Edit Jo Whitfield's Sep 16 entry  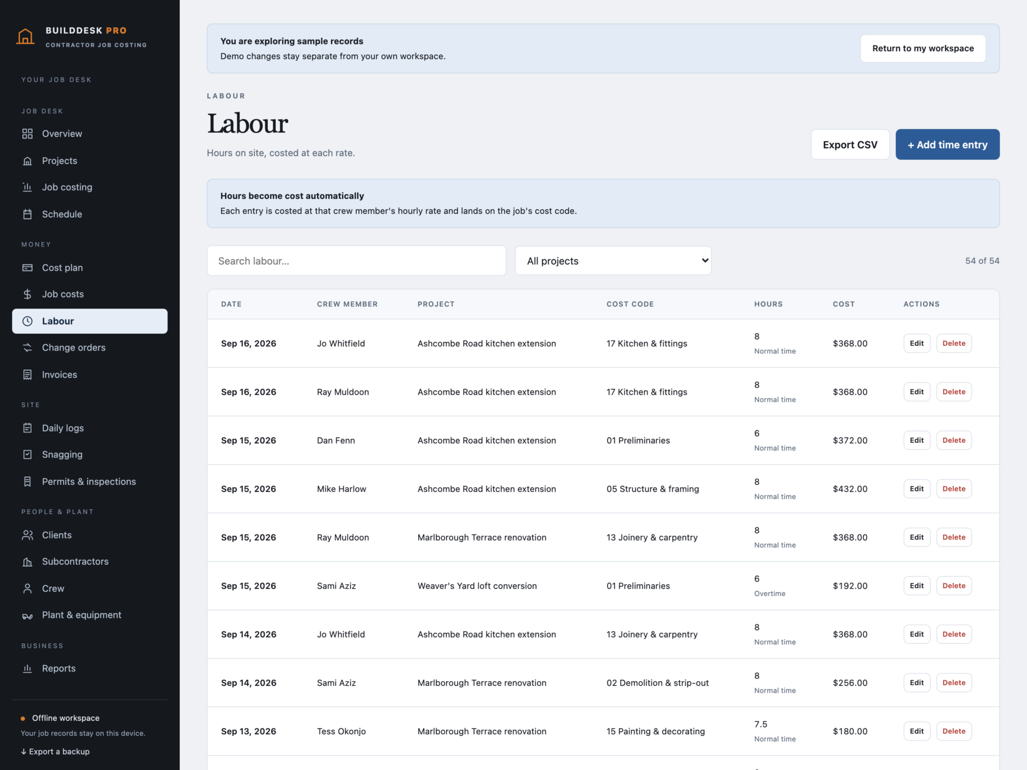click(x=916, y=343)
